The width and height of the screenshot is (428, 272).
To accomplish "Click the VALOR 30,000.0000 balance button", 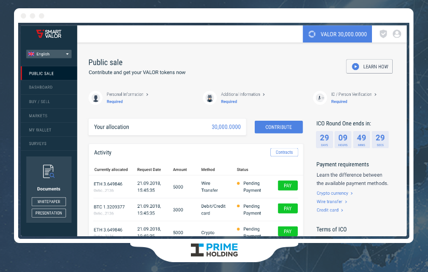I will pos(337,34).
